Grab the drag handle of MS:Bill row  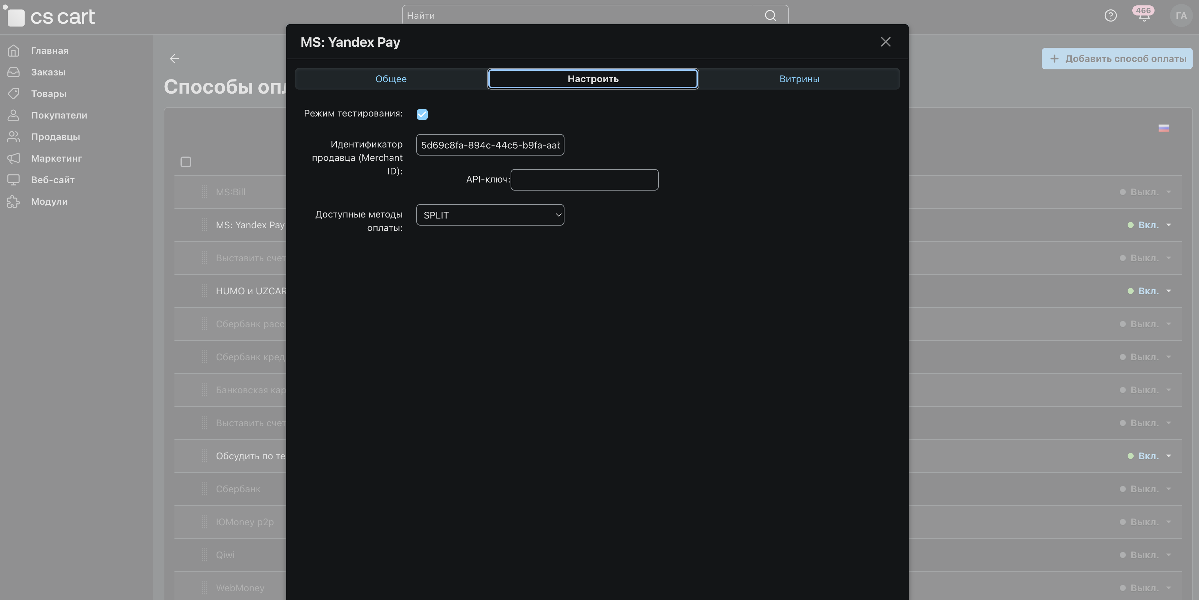[204, 192]
